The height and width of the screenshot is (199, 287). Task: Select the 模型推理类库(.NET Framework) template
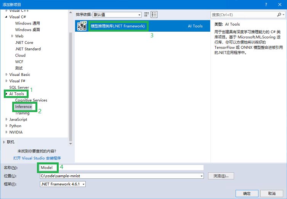pyautogui.click(x=143, y=26)
